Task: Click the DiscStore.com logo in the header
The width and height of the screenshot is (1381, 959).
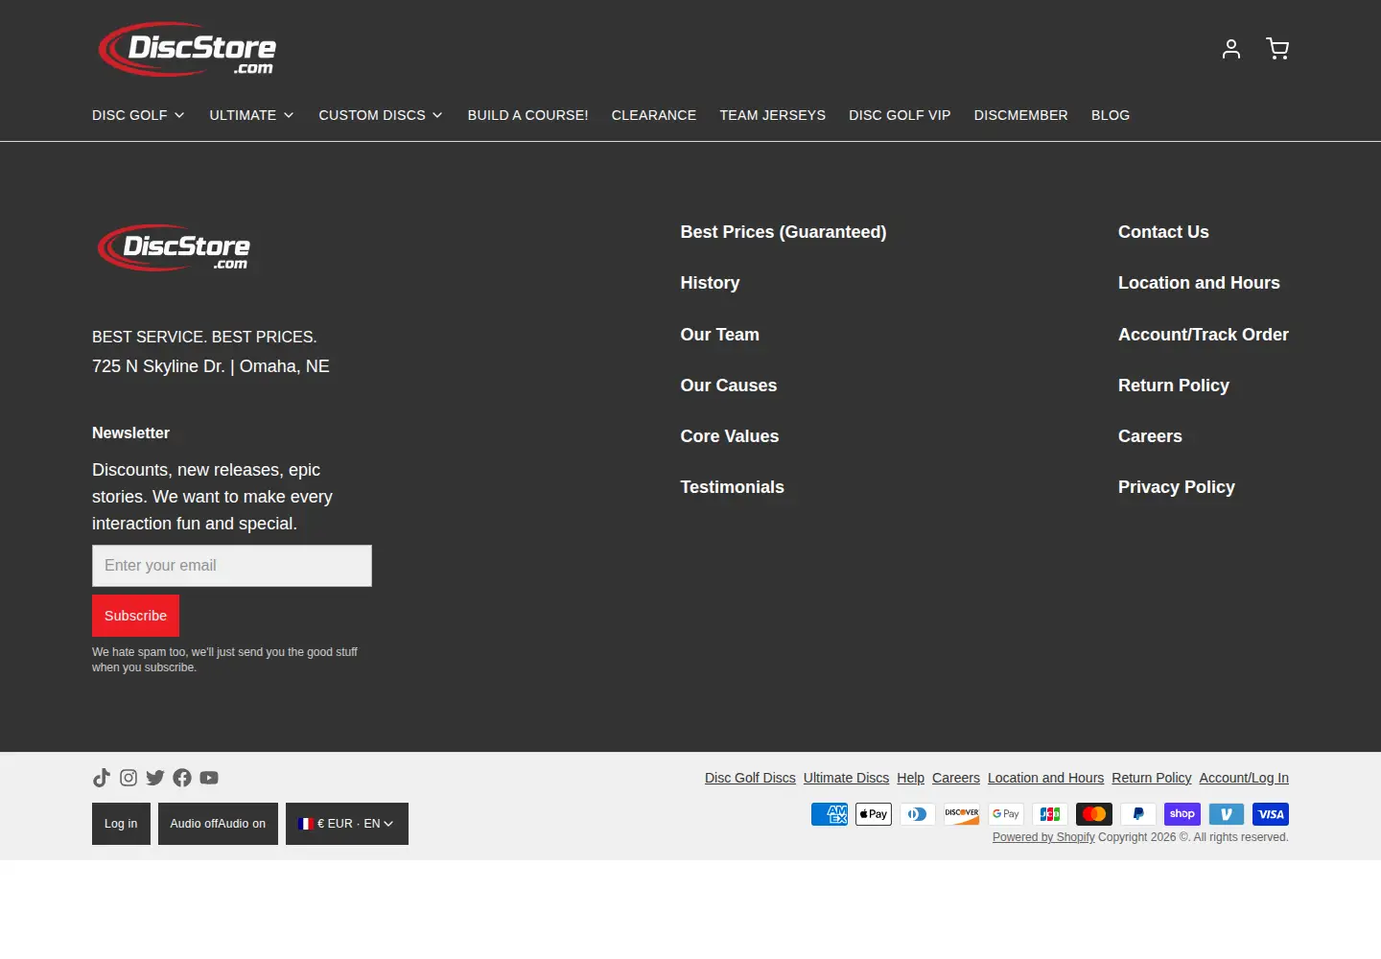Action: 187,49
